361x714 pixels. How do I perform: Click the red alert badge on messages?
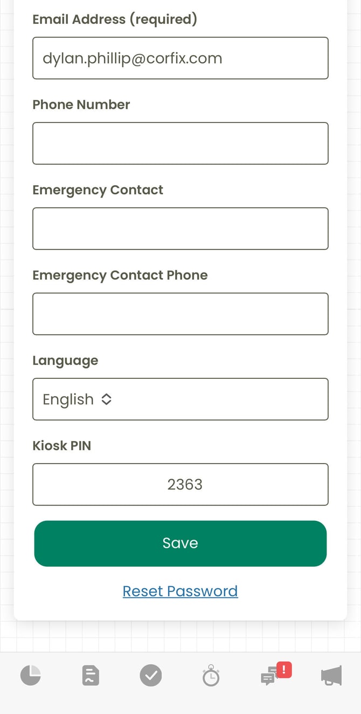coord(284,670)
